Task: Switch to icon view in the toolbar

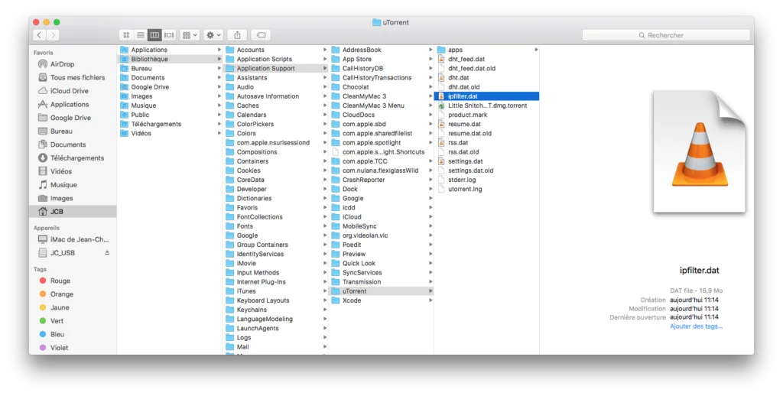Action: click(x=126, y=35)
